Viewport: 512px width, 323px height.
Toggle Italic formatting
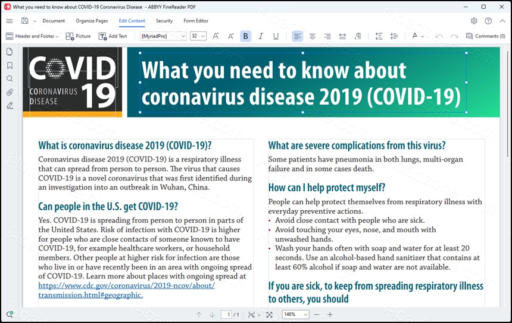(x=261, y=36)
